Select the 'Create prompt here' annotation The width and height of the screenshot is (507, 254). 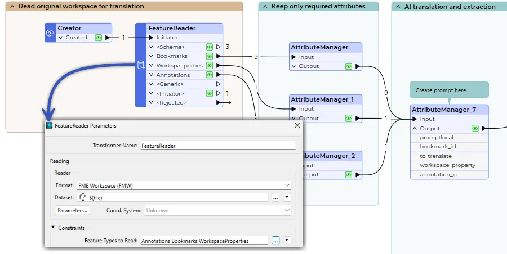click(x=450, y=90)
